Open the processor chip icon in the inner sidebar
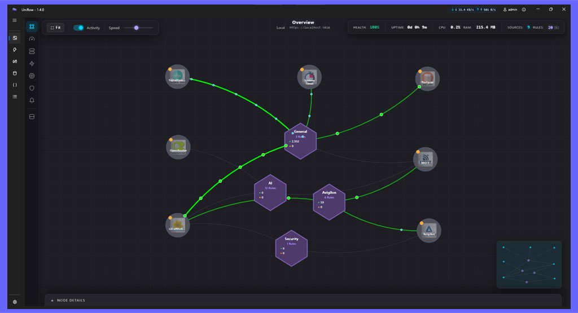578x313 pixels. pos(32,76)
